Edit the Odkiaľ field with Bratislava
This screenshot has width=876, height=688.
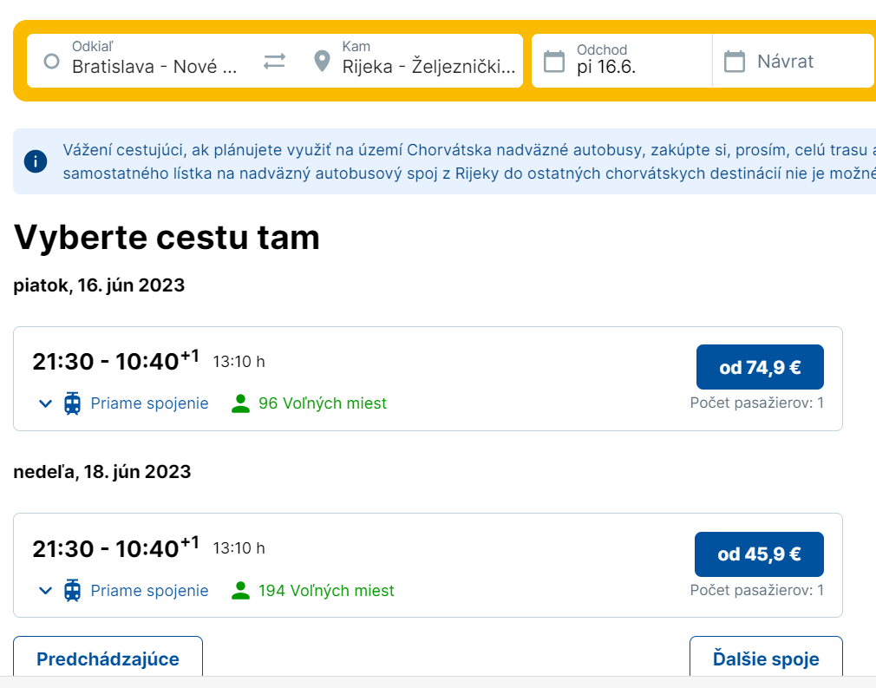click(154, 66)
